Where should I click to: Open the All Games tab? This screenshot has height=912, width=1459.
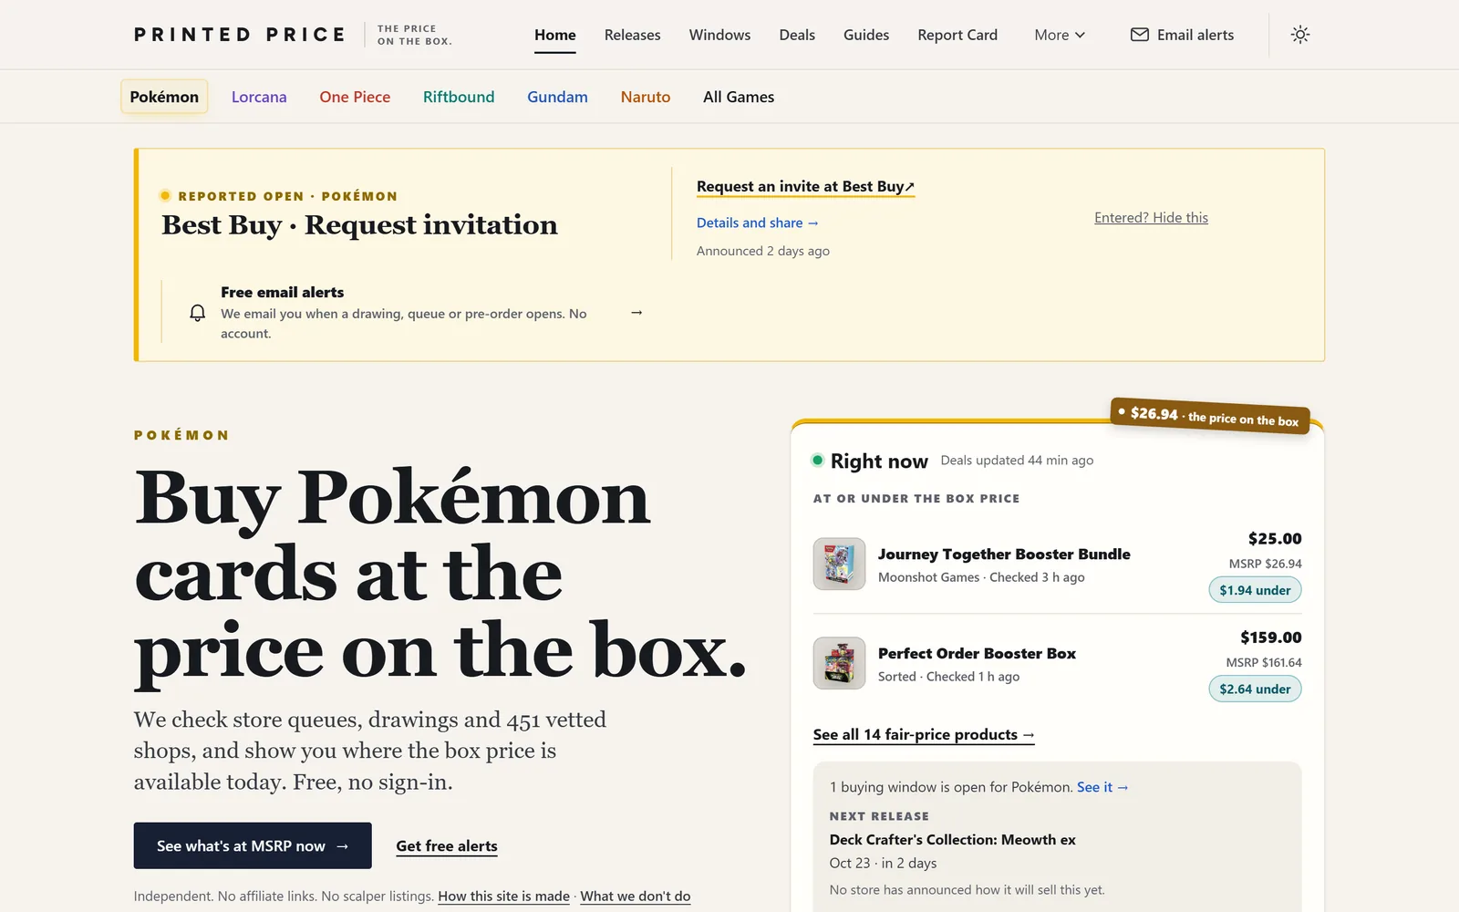739,97
